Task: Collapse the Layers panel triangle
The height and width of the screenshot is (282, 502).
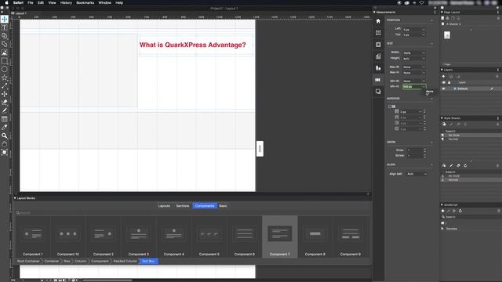Action: (x=442, y=70)
